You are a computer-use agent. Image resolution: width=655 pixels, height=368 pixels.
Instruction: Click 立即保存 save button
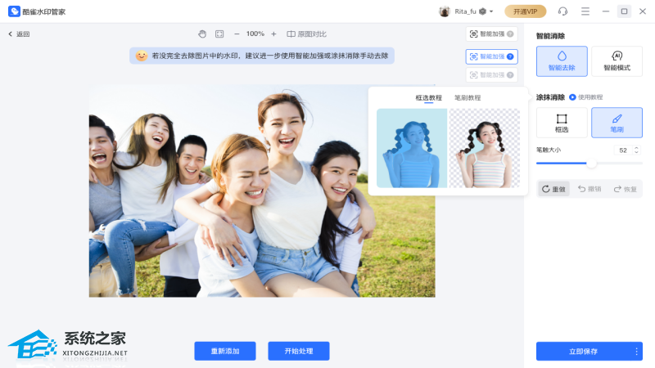pyautogui.click(x=583, y=352)
